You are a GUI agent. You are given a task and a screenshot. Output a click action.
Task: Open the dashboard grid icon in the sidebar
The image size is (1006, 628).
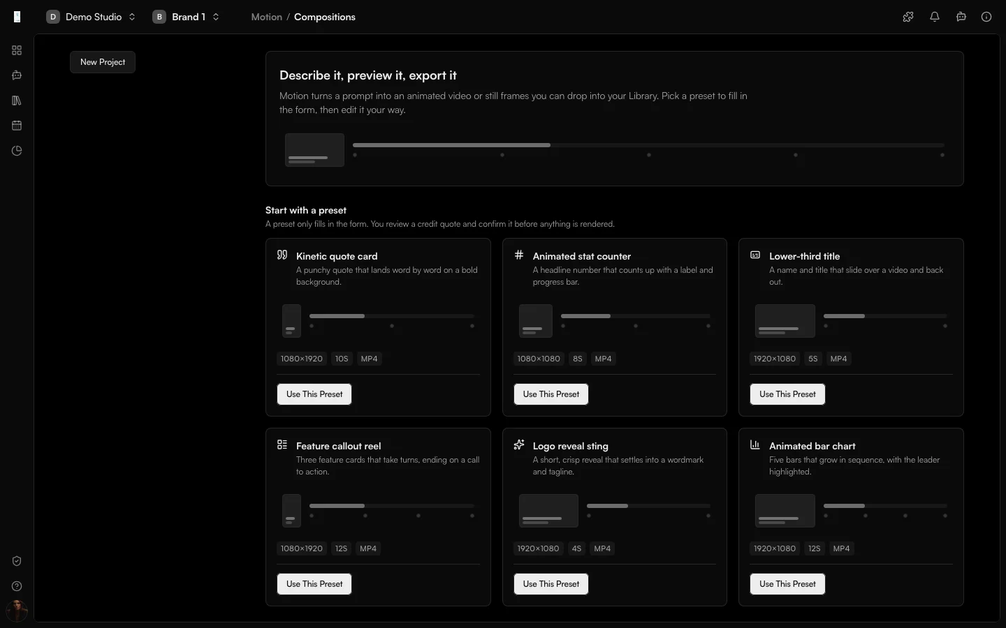17,50
